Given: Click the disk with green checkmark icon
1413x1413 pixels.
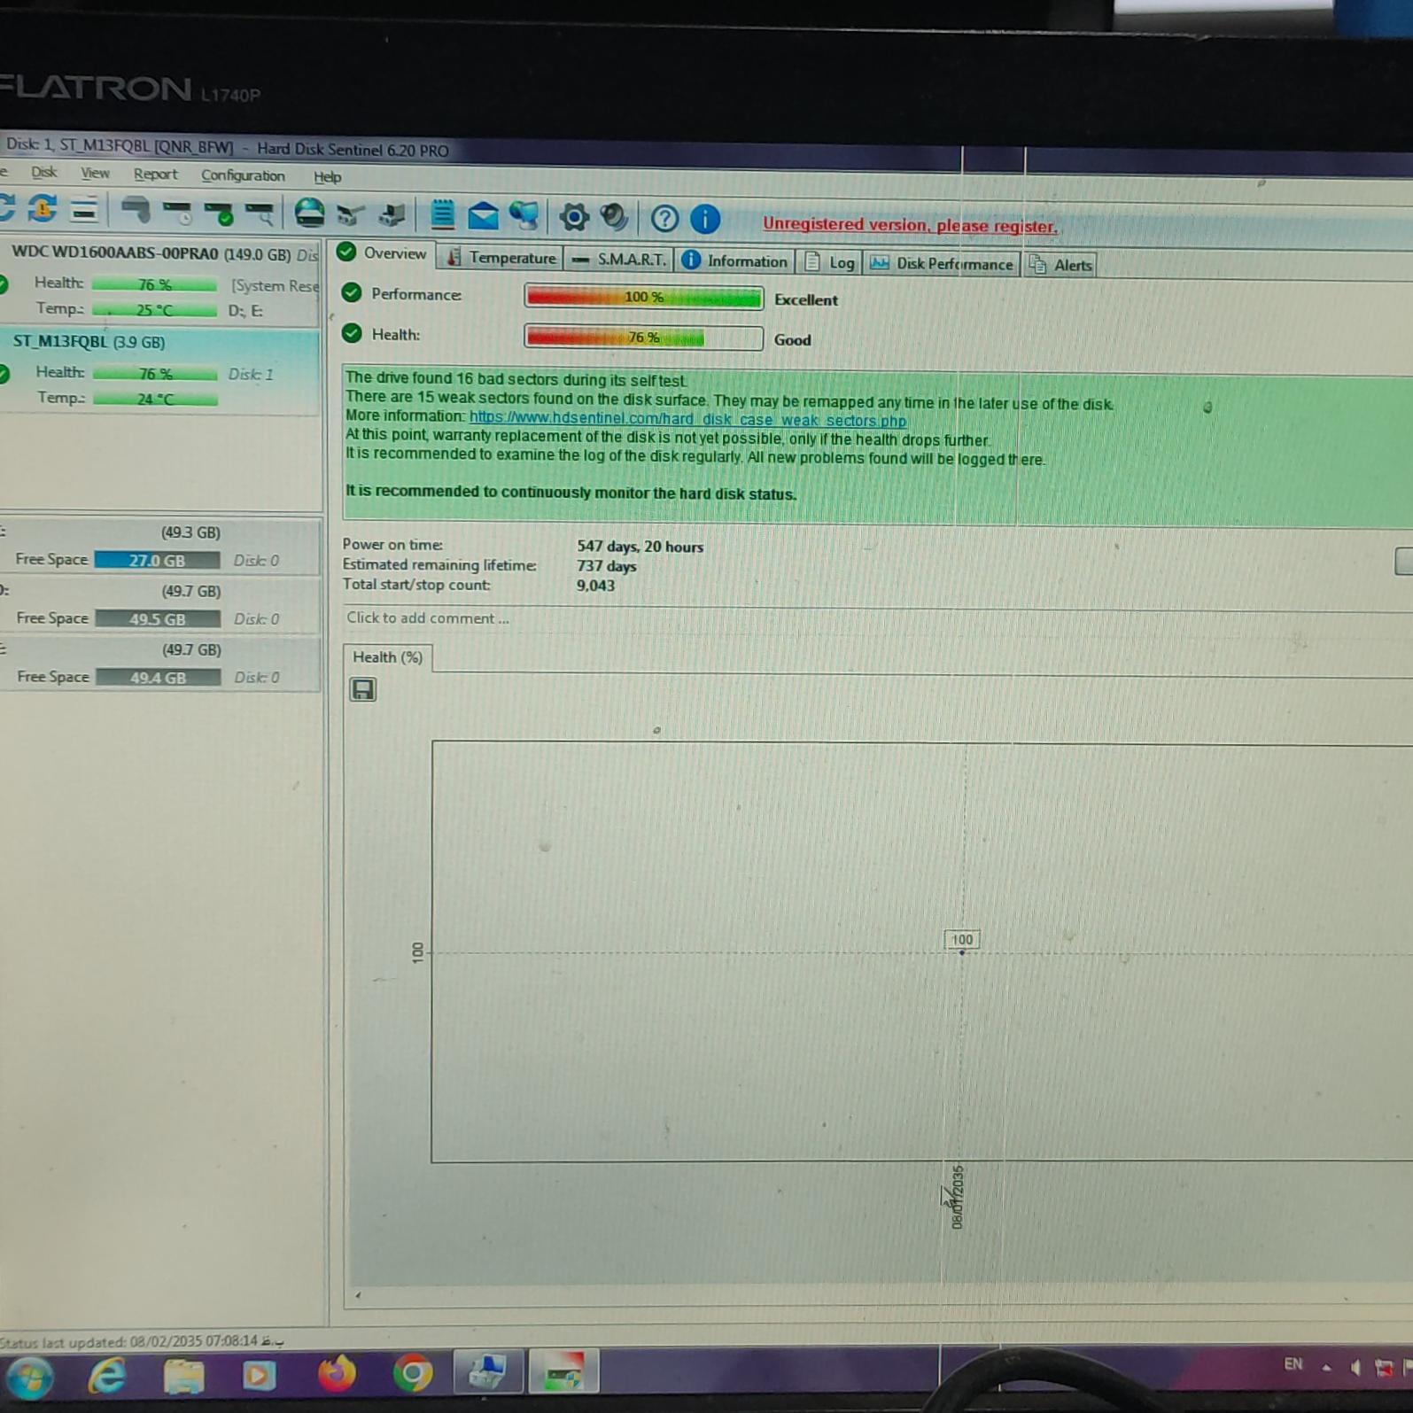Looking at the screenshot, I should click(x=218, y=213).
